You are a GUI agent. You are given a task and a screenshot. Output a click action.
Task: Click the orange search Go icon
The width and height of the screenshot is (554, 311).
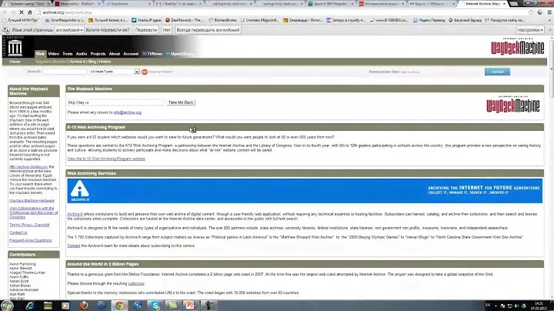[x=144, y=71]
